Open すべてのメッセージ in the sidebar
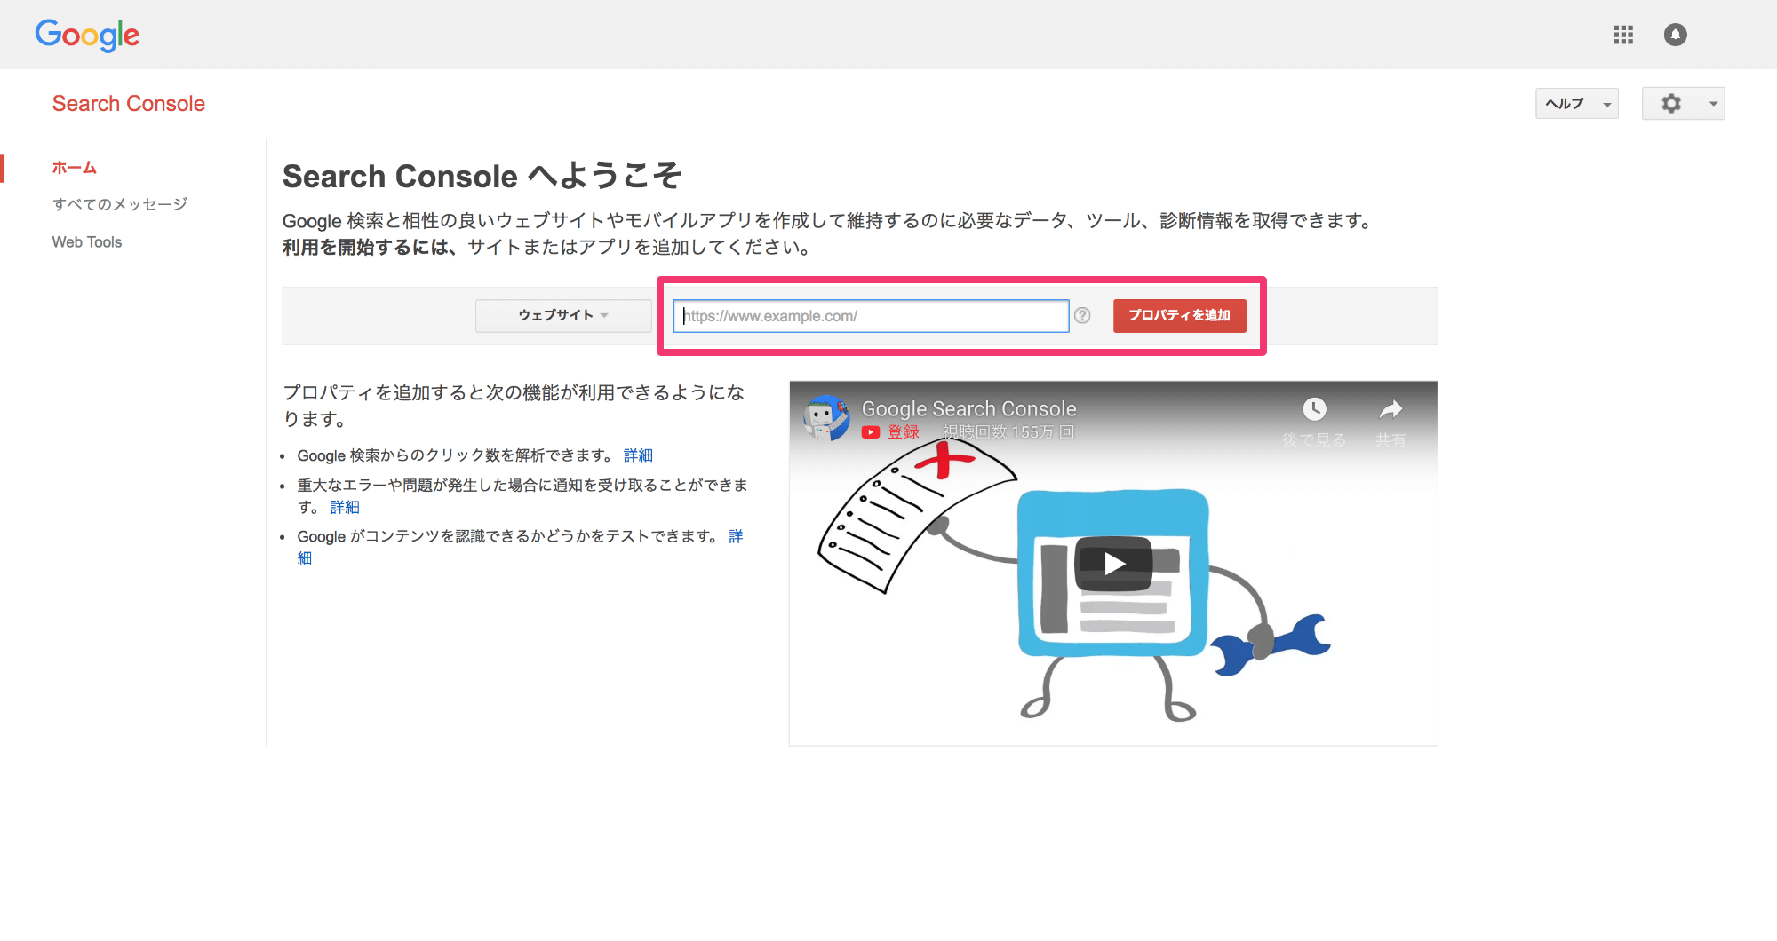This screenshot has height=941, width=1777. click(120, 204)
